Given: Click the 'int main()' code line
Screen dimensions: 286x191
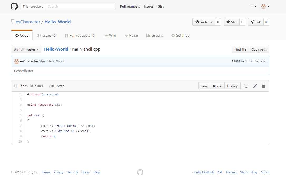Looking at the screenshot, I should (36, 115).
